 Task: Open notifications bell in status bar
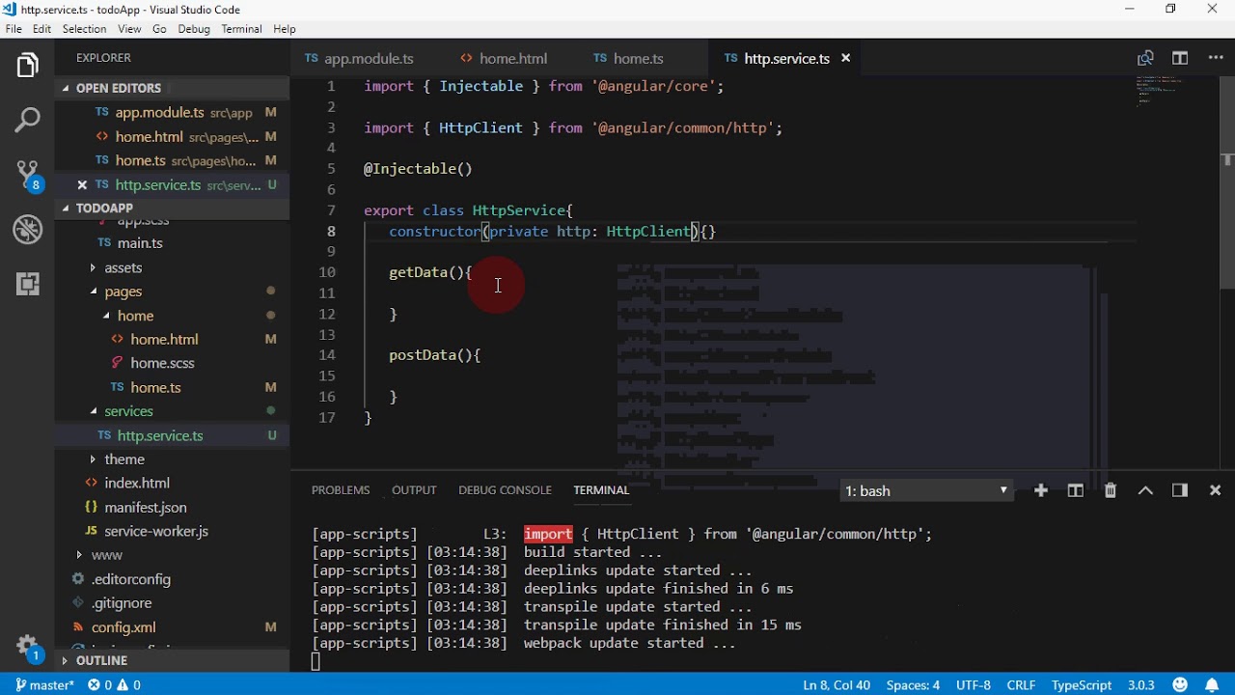tap(1213, 685)
